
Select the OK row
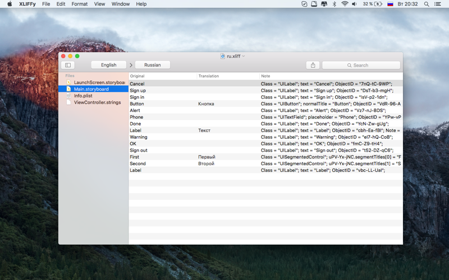pyautogui.click(x=265, y=143)
